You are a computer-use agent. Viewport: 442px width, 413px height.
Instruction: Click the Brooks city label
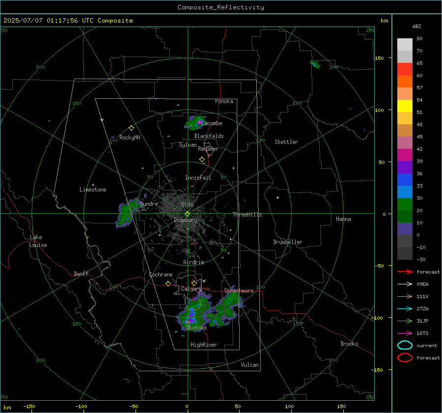coord(349,344)
